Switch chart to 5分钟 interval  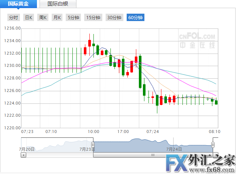pyautogui.click(x=73, y=17)
